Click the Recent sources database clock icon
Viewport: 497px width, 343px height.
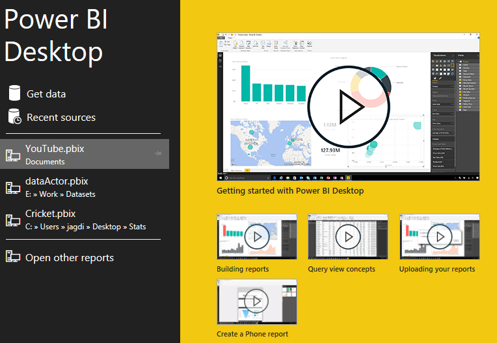pyautogui.click(x=14, y=116)
